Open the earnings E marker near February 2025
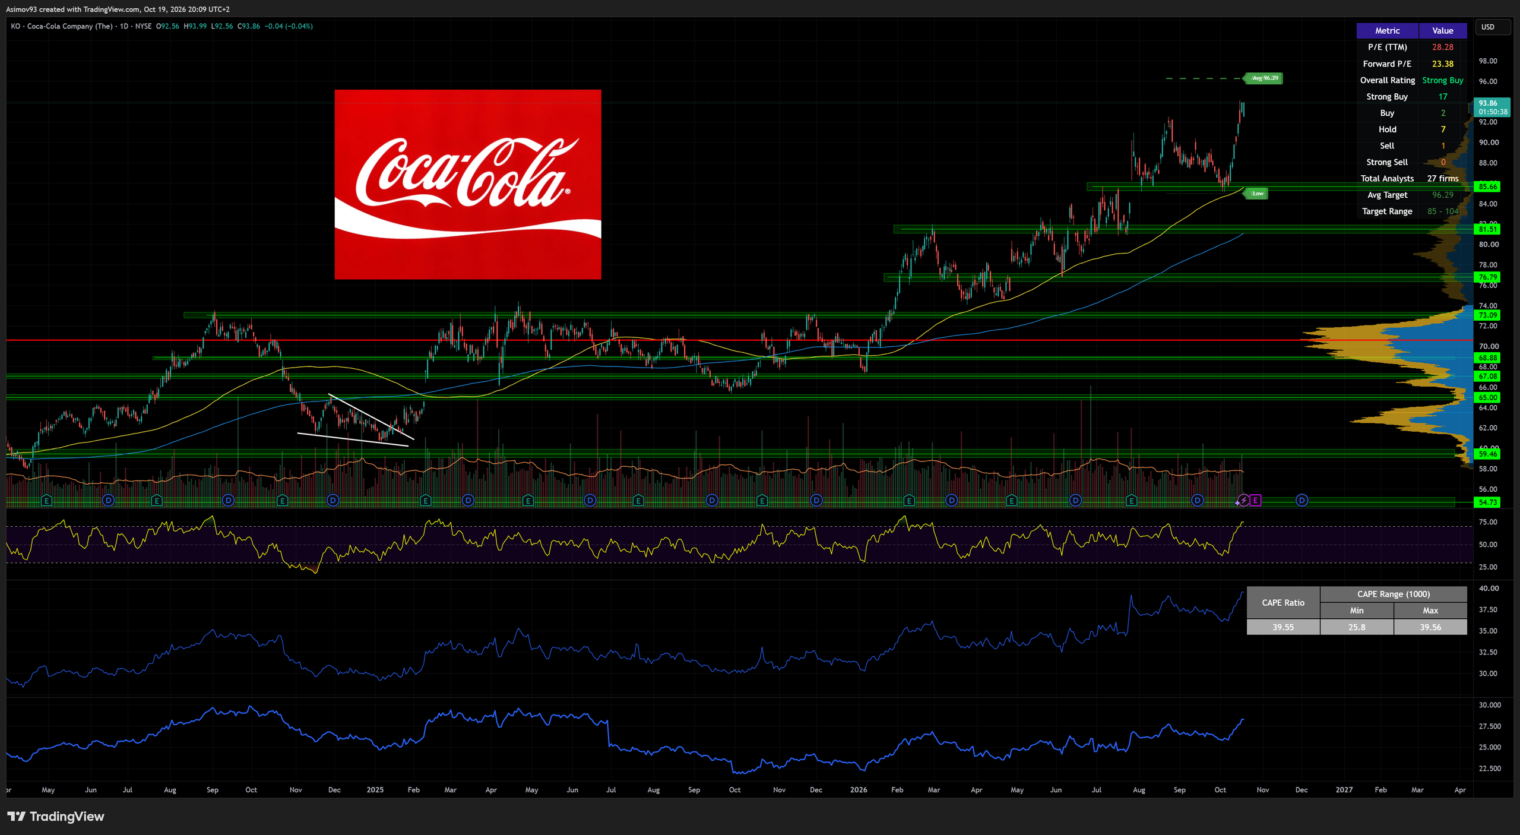The width and height of the screenshot is (1520, 835). tap(425, 501)
